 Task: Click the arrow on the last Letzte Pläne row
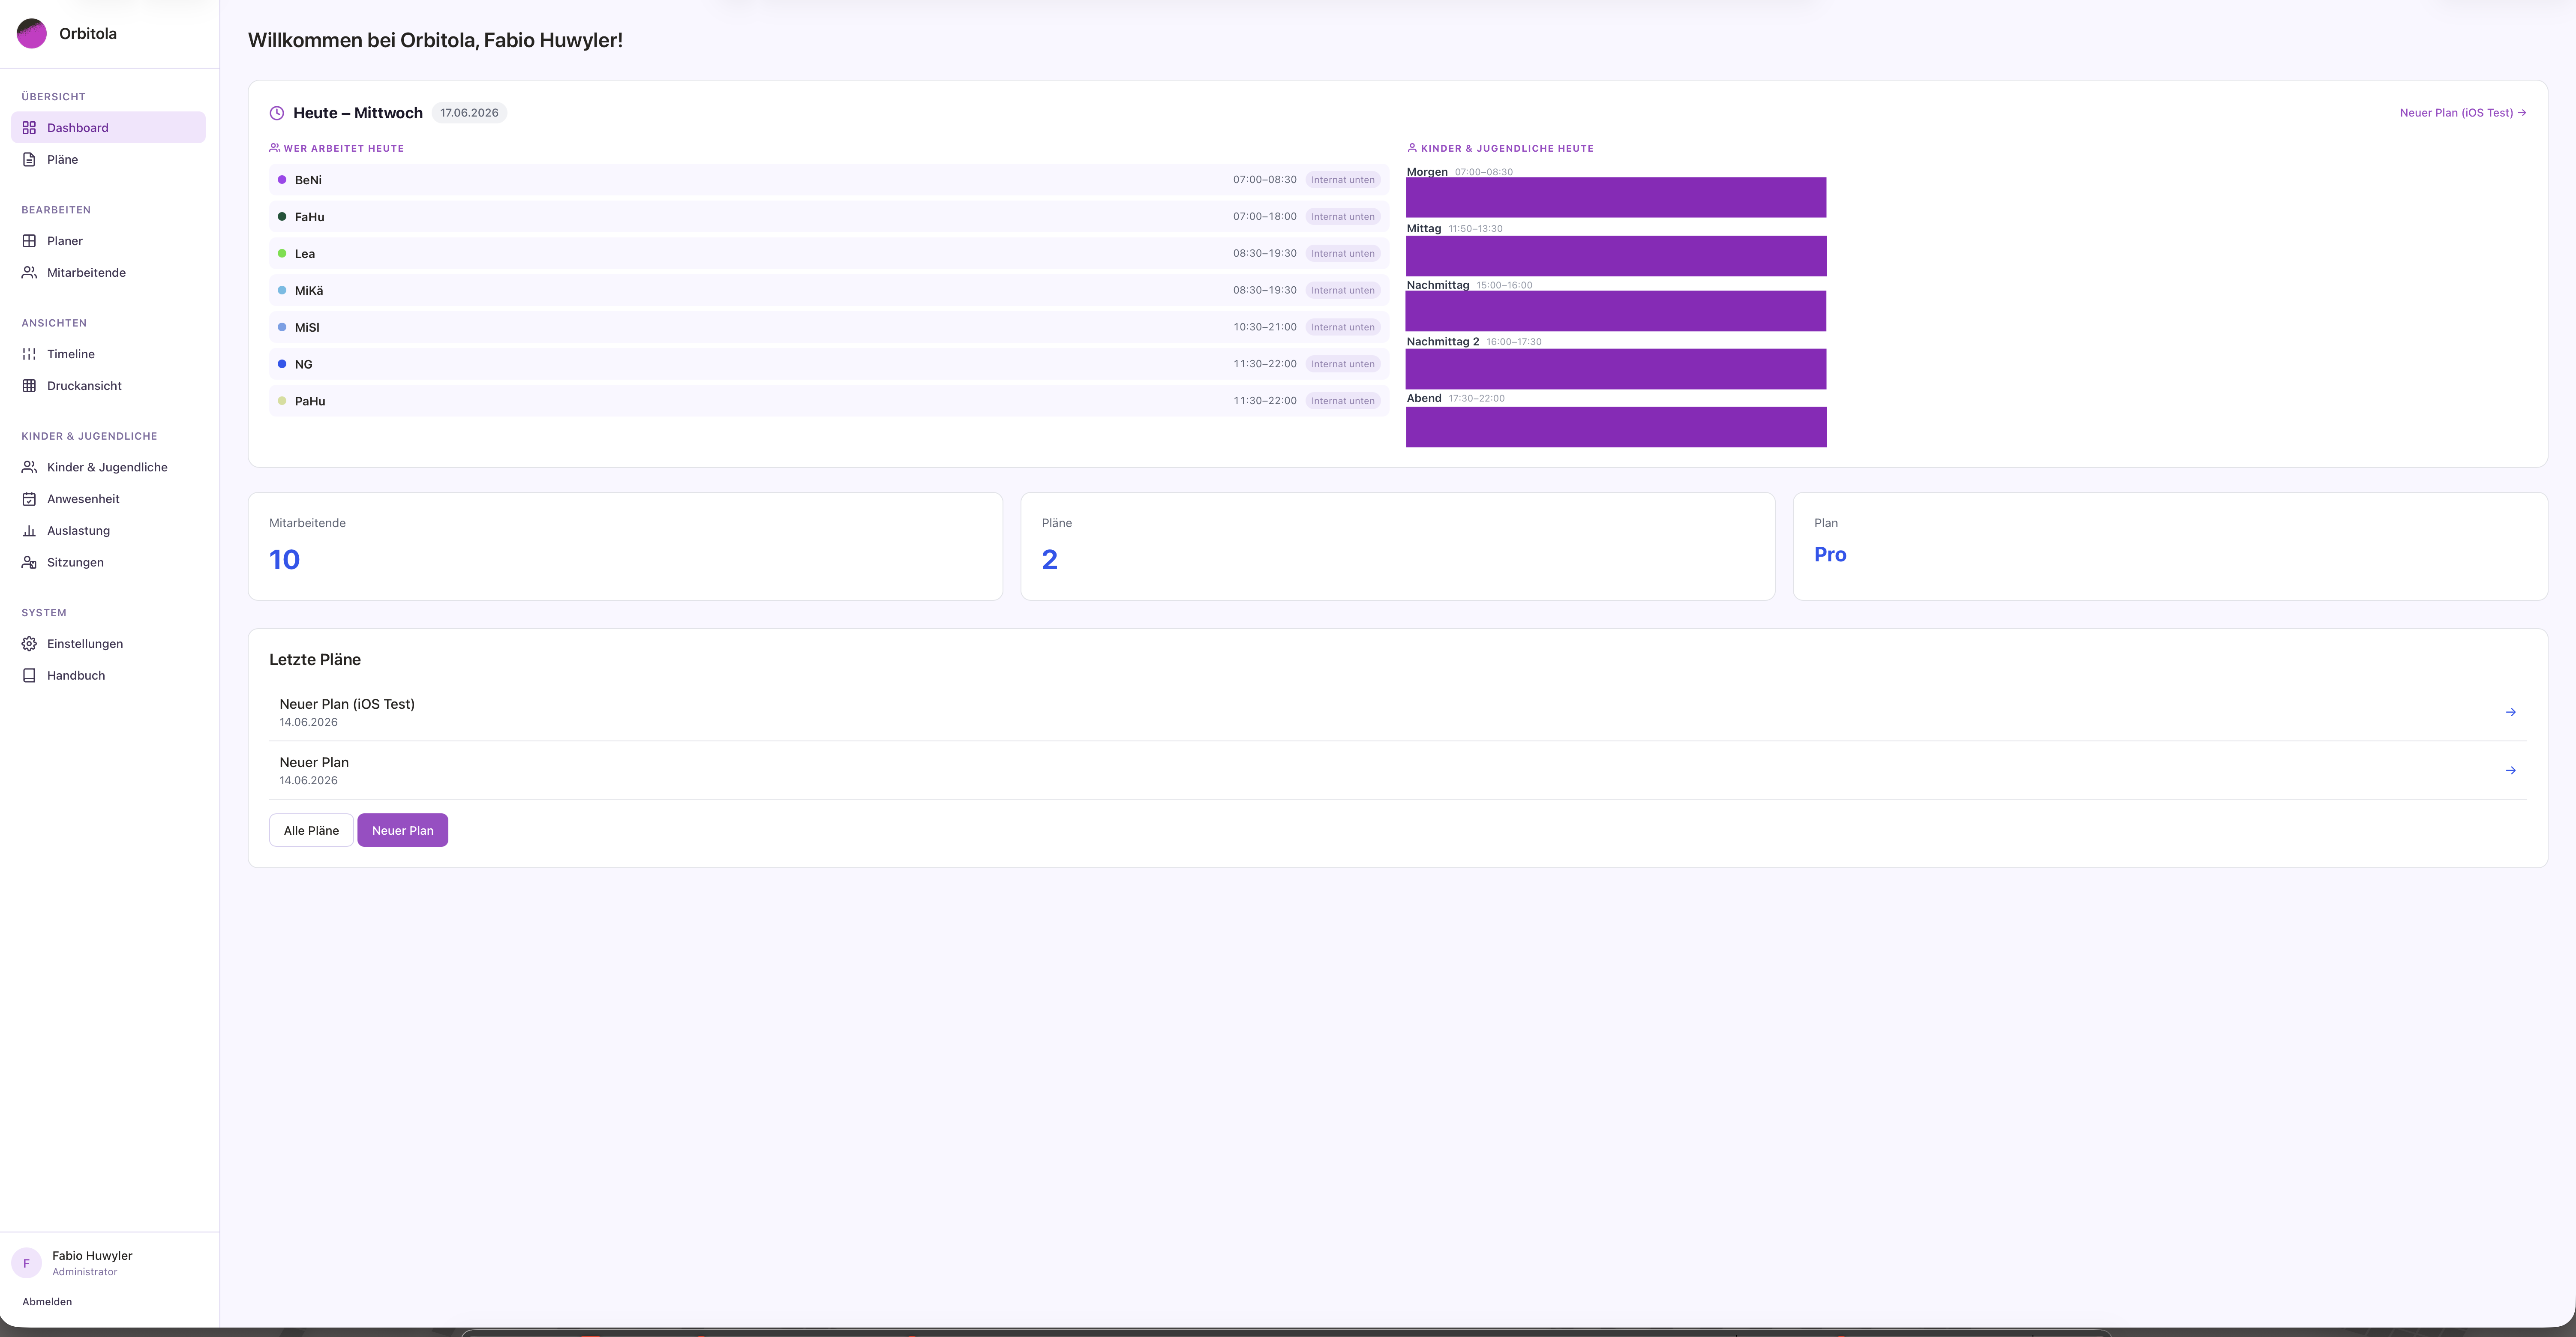[2510, 770]
